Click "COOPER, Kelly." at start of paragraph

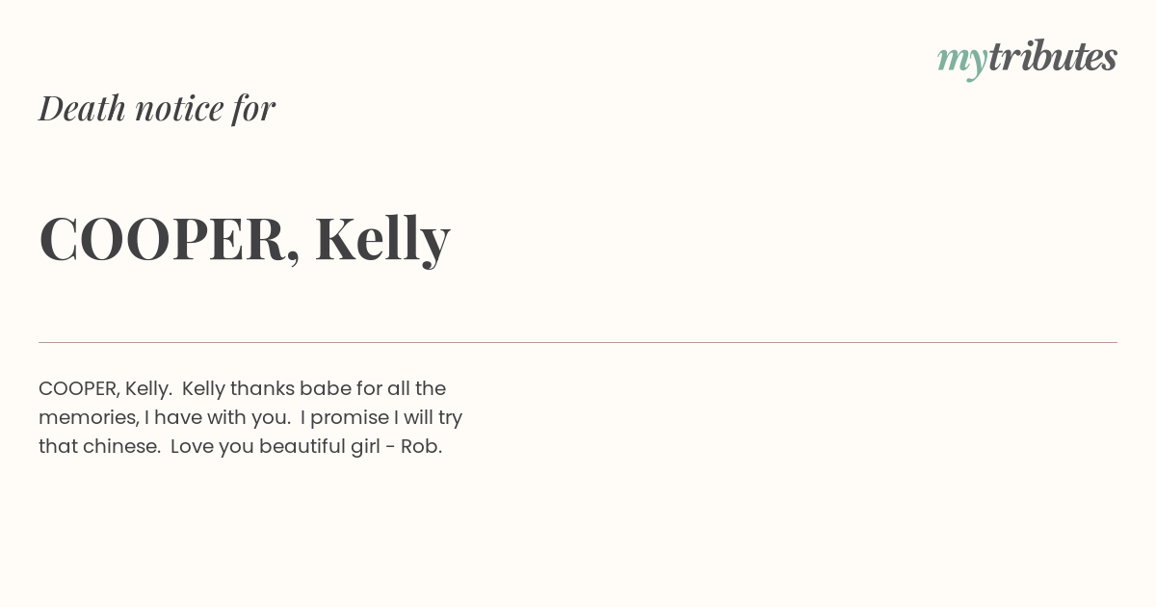tap(105, 388)
